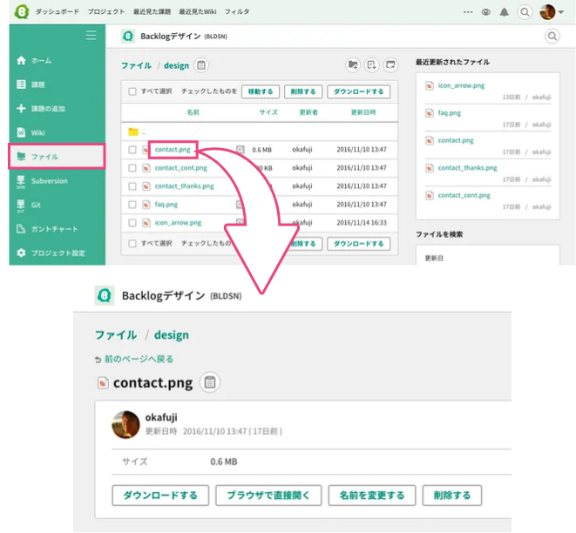Check the top すべて選択 checkbox
Screen dimensions: 576x533
(x=132, y=91)
